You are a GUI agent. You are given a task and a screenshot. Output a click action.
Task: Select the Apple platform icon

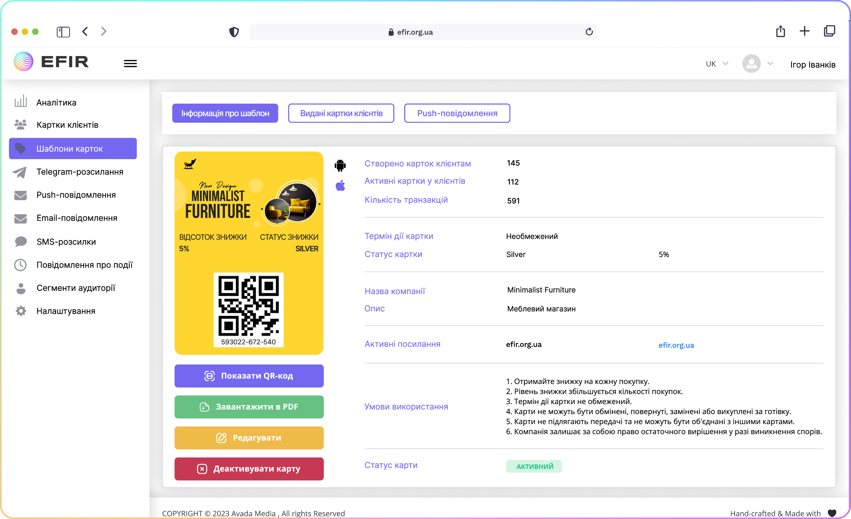[340, 185]
